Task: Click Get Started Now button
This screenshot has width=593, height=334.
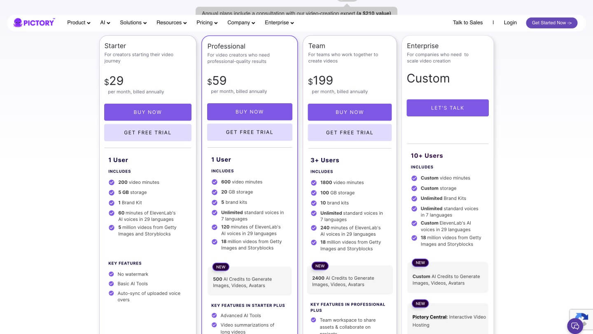Action: 552,23
